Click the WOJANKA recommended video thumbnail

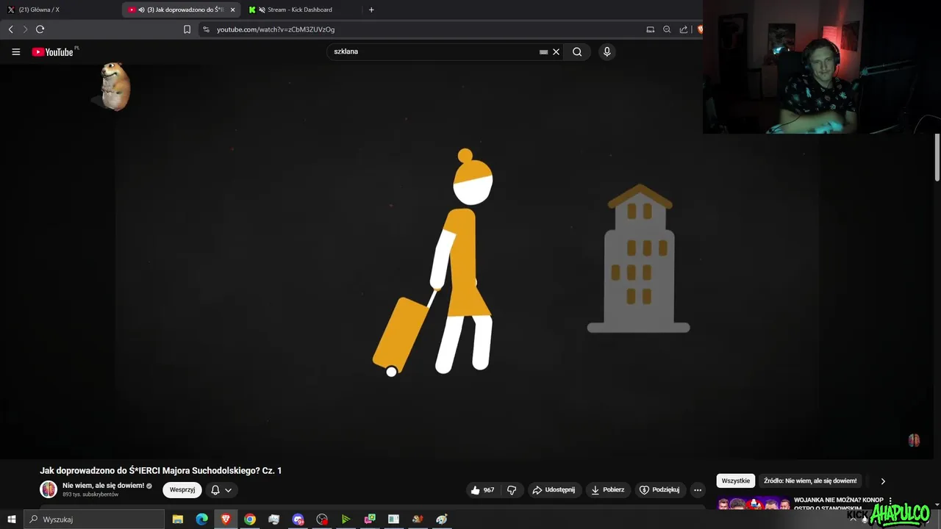[x=754, y=504]
